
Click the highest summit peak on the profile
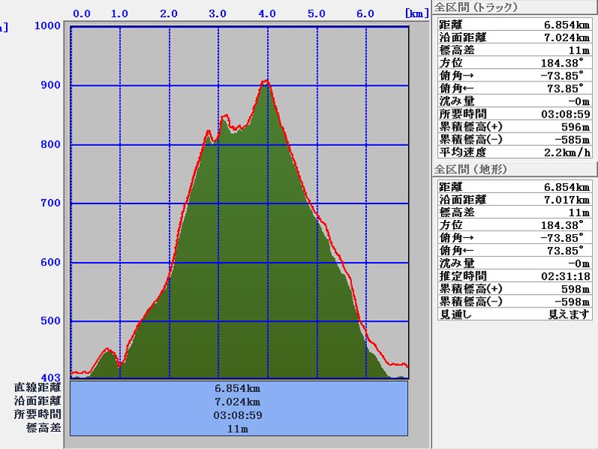[x=265, y=82]
